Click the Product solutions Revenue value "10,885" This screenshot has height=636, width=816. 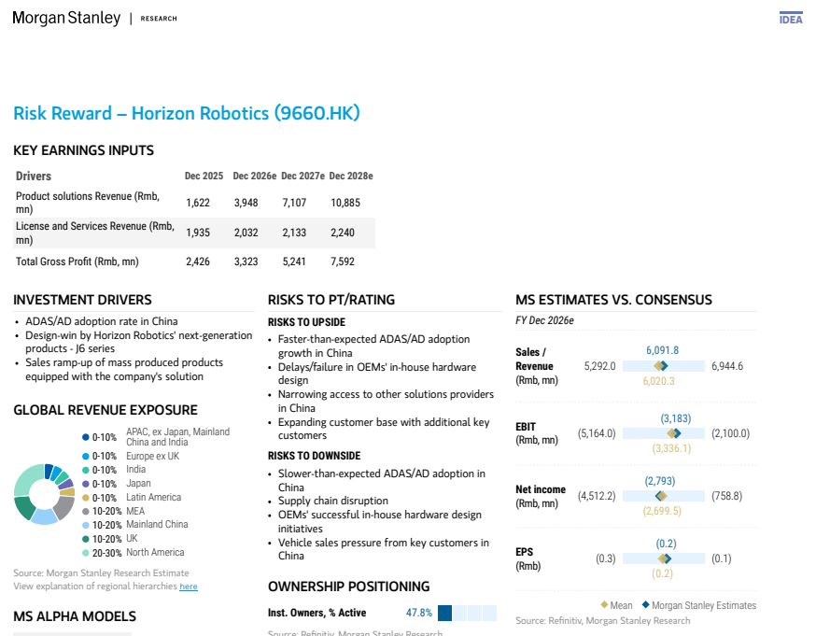coord(345,203)
